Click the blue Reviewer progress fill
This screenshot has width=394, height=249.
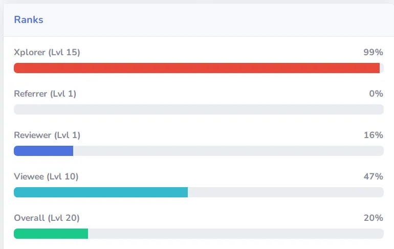pyautogui.click(x=43, y=151)
